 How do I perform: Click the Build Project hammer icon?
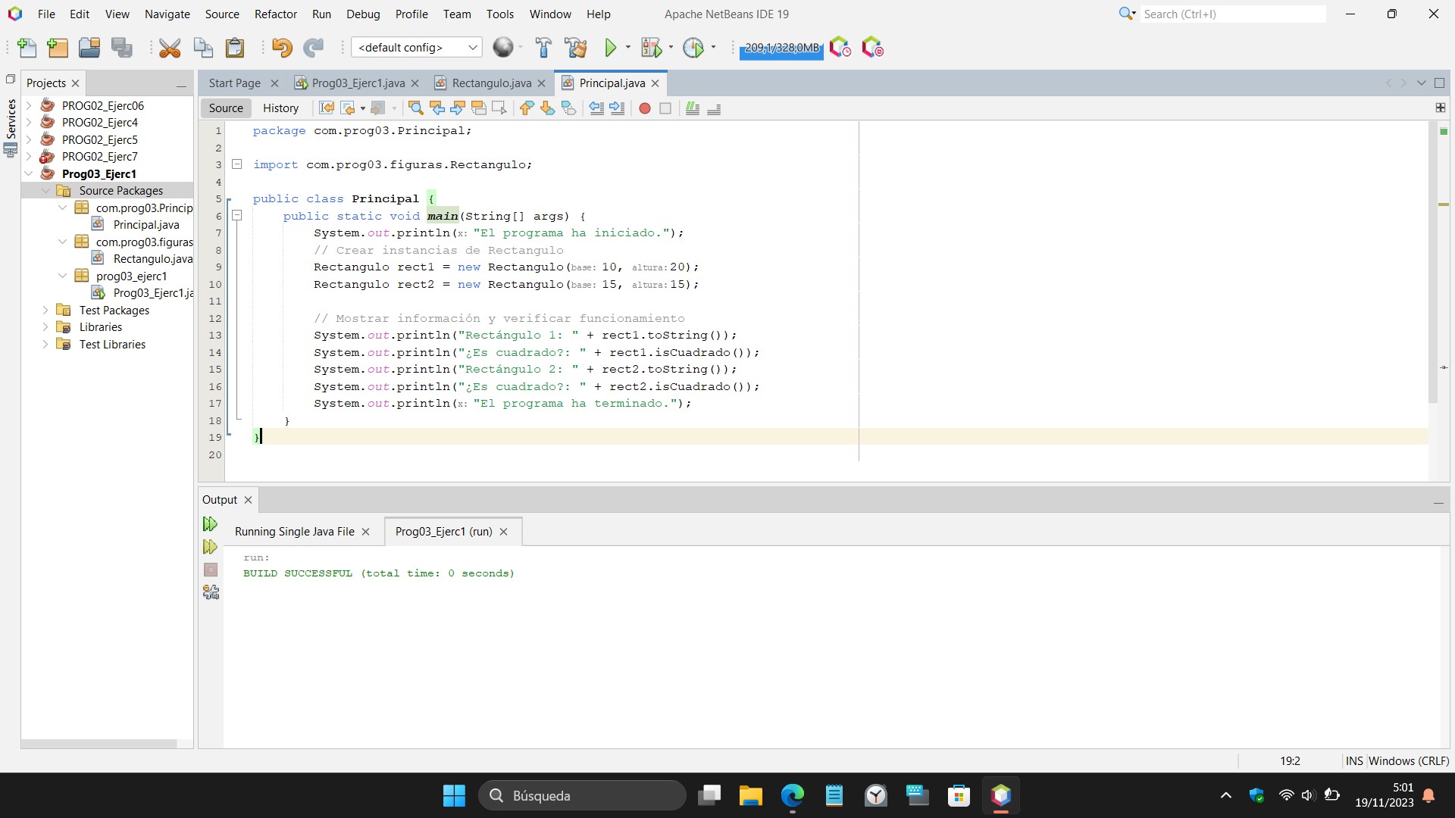click(x=543, y=48)
